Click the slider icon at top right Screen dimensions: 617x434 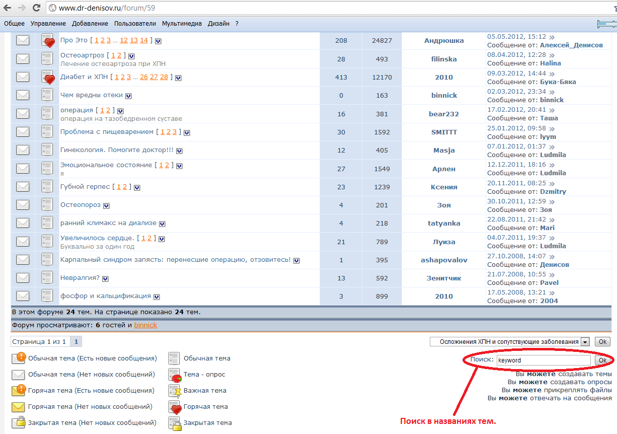point(606,24)
